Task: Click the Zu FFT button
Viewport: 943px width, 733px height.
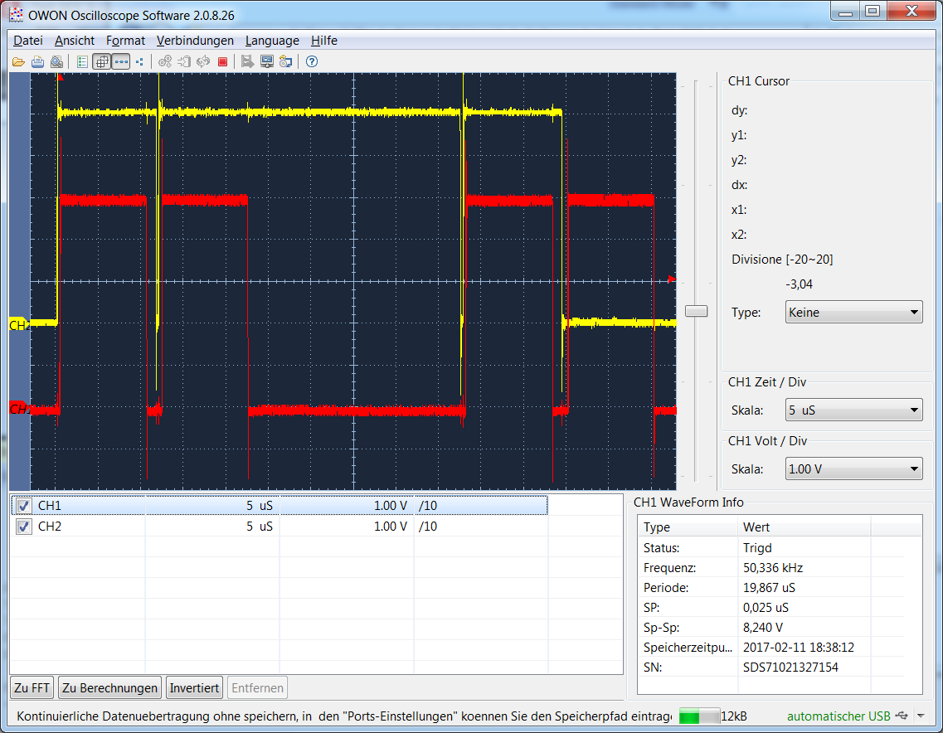Action: (32, 688)
